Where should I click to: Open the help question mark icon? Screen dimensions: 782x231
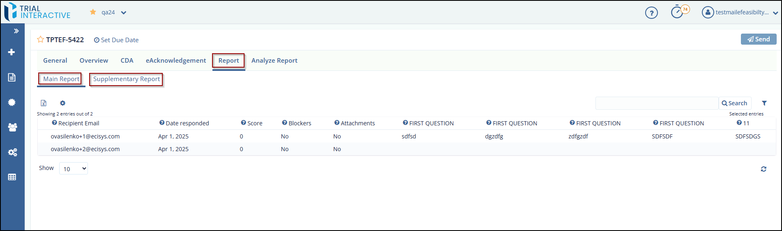point(651,13)
